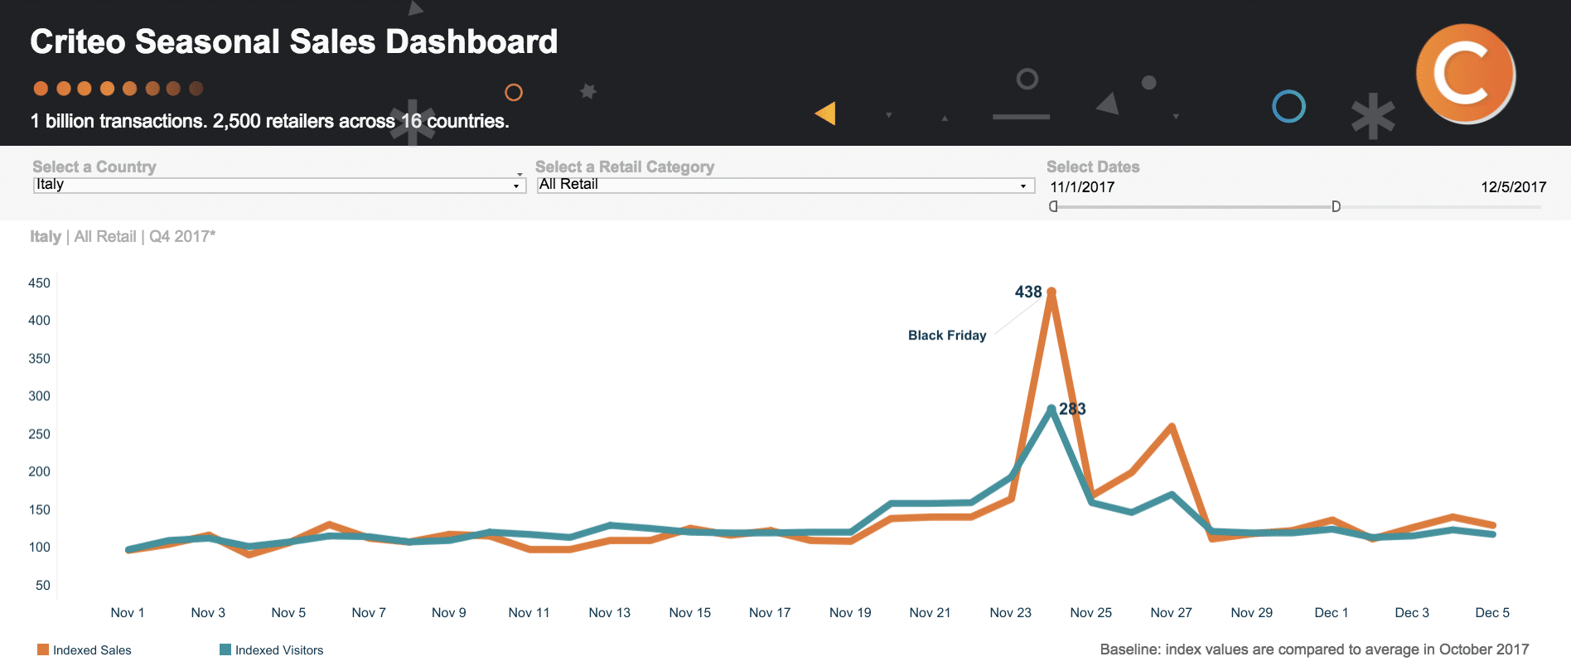The height and width of the screenshot is (671, 1571).
Task: Click the 438 Black Friday sales peak point
Action: pyautogui.click(x=1051, y=292)
